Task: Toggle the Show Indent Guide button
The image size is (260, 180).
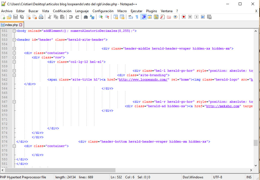Action: 143,17
